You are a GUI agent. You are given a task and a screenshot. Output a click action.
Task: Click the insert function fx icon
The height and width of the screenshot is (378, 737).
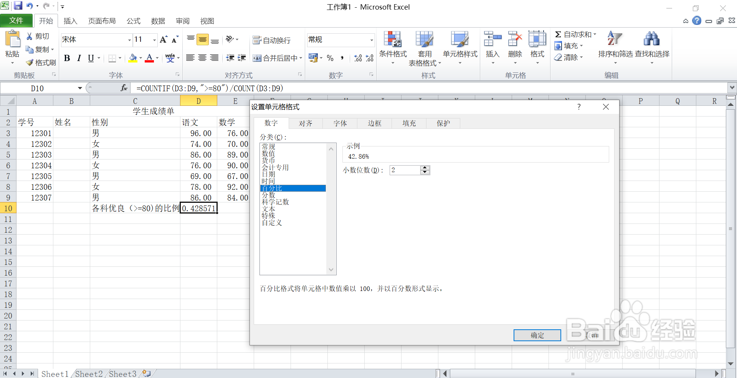[x=124, y=88]
